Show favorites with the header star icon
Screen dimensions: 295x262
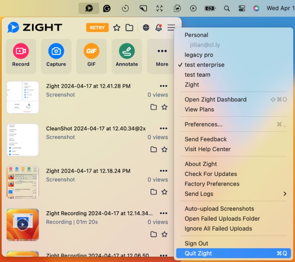coord(117,28)
